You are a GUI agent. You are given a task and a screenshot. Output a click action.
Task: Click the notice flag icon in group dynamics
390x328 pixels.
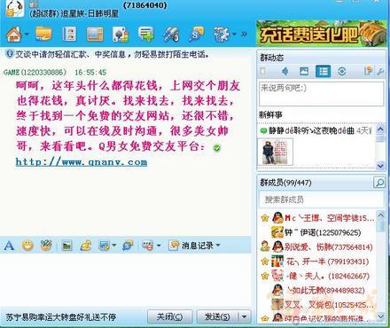point(368,71)
